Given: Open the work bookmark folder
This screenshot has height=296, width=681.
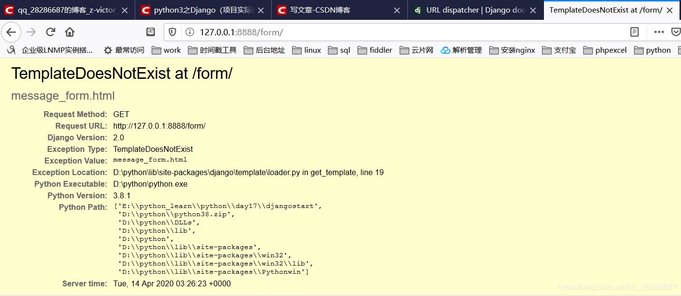Looking at the screenshot, I should tap(166, 50).
